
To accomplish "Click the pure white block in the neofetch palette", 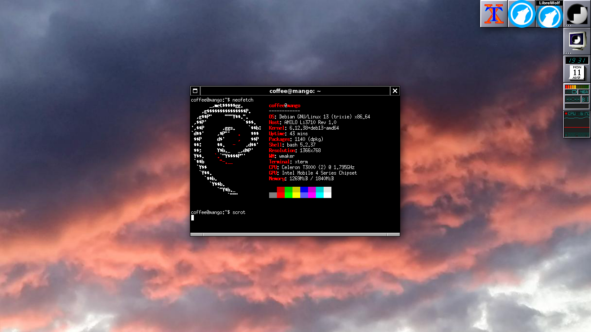I will point(328,195).
